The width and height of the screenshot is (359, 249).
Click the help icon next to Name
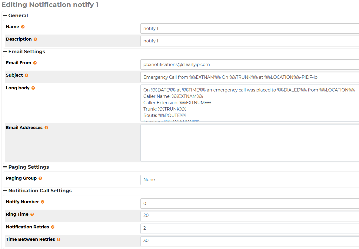click(x=23, y=27)
